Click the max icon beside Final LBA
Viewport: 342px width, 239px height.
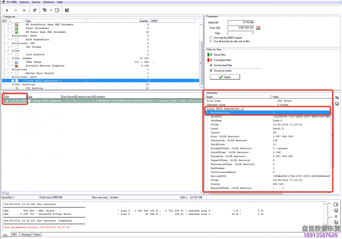click(x=258, y=28)
